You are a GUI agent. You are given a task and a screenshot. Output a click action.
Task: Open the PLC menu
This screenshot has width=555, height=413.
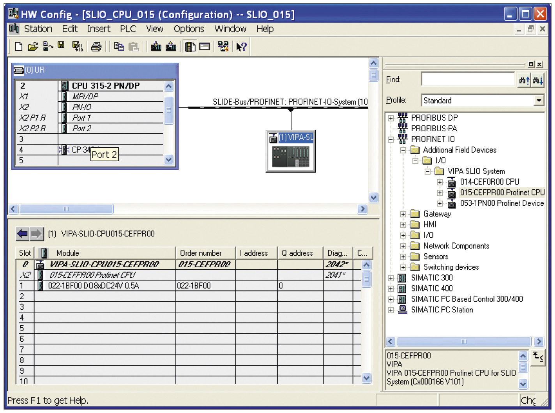[x=128, y=29]
